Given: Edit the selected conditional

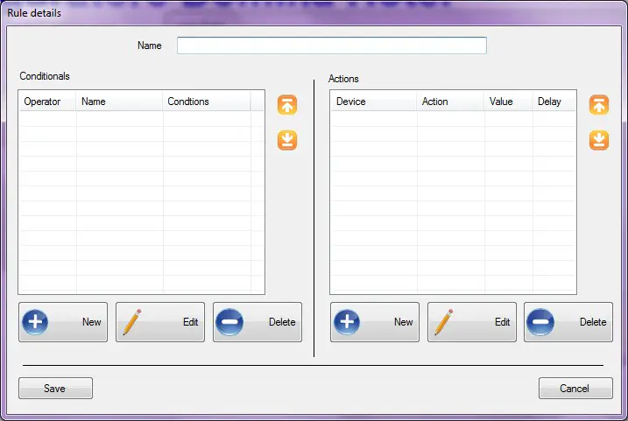Looking at the screenshot, I should click(x=160, y=322).
